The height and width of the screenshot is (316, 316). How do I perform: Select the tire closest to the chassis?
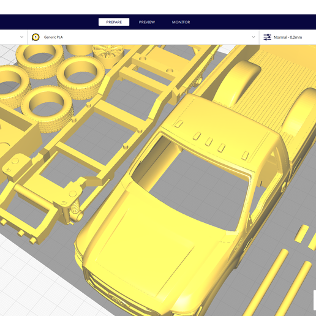click(81, 77)
